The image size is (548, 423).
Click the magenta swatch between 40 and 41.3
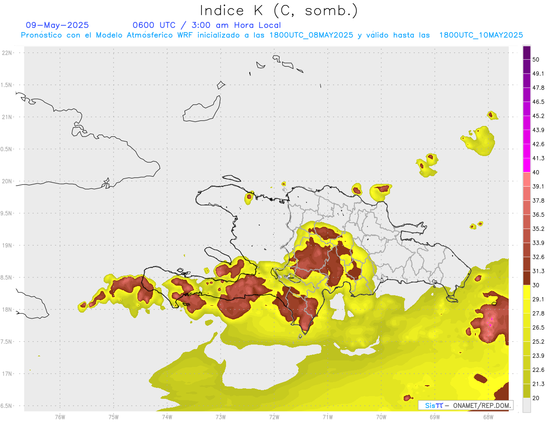527,165
